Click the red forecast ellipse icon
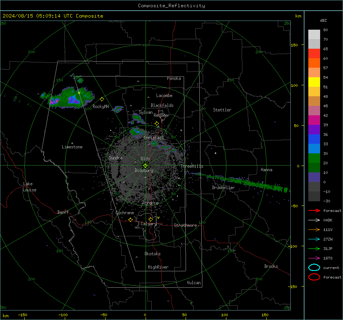 point(314,277)
